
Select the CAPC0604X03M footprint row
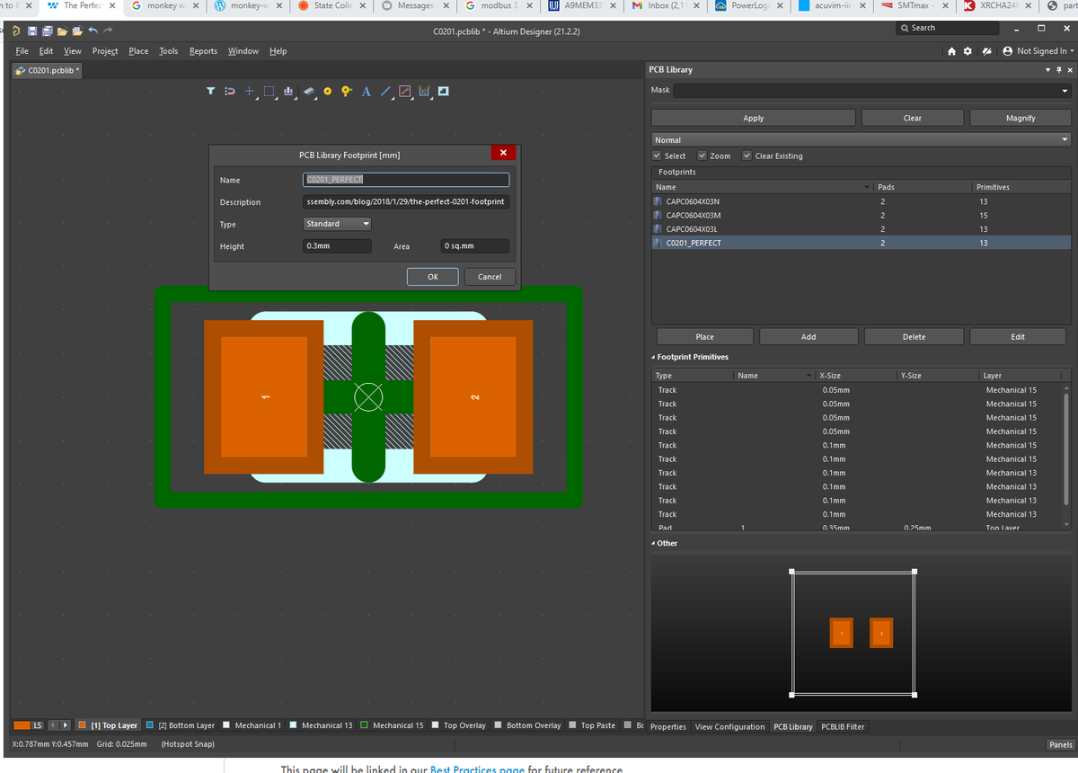(x=861, y=215)
